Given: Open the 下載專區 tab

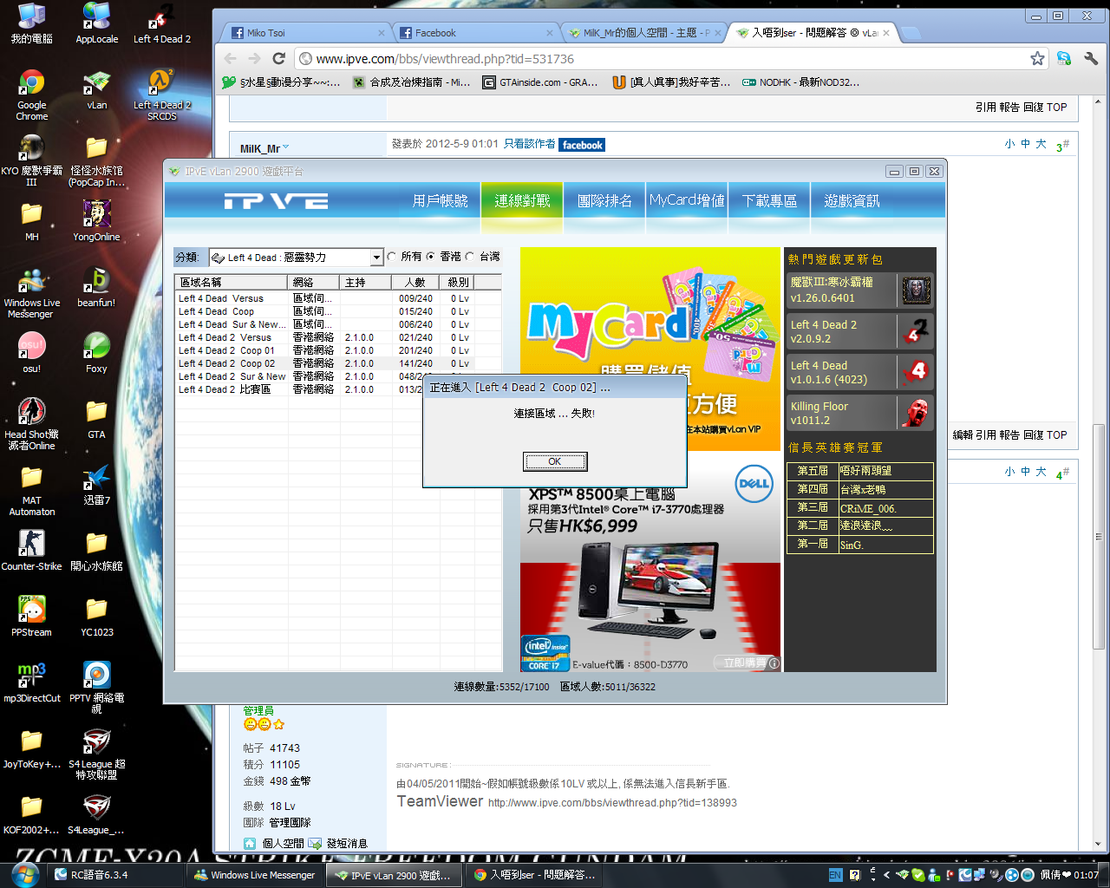Looking at the screenshot, I should click(x=769, y=201).
